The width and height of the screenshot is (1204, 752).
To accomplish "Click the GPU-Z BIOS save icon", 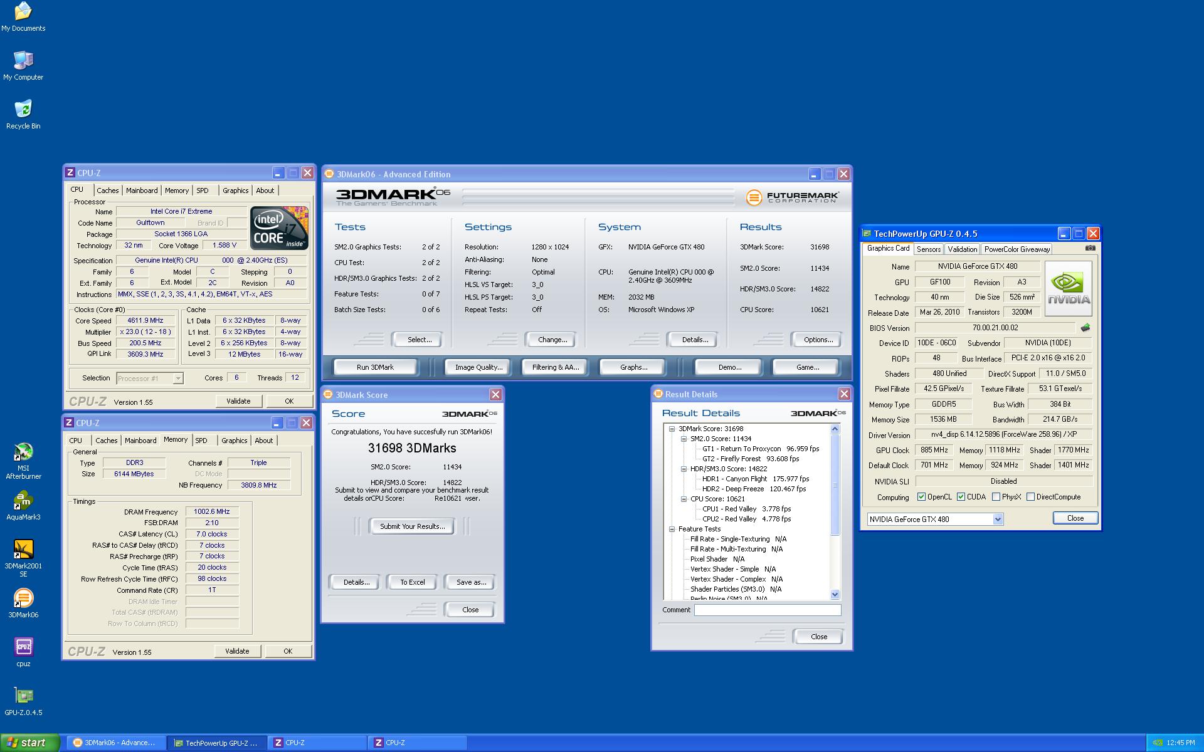I will pos(1085,328).
